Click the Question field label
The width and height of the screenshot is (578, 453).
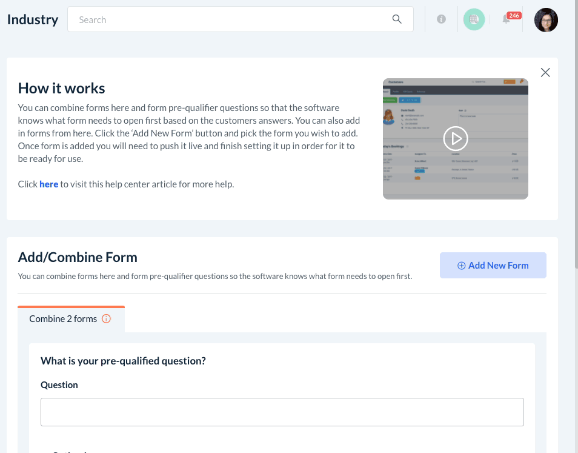(59, 385)
